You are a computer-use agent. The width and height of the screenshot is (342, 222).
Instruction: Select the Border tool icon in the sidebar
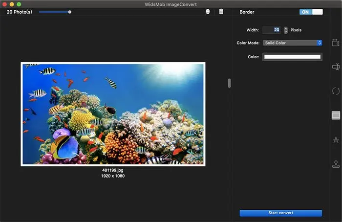click(x=336, y=115)
